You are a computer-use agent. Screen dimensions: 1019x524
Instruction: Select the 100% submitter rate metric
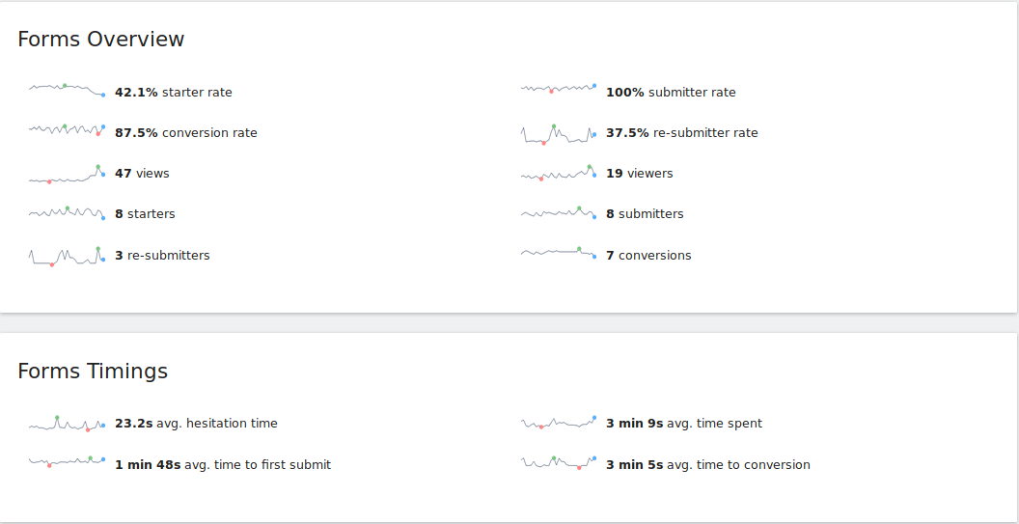[x=671, y=93]
